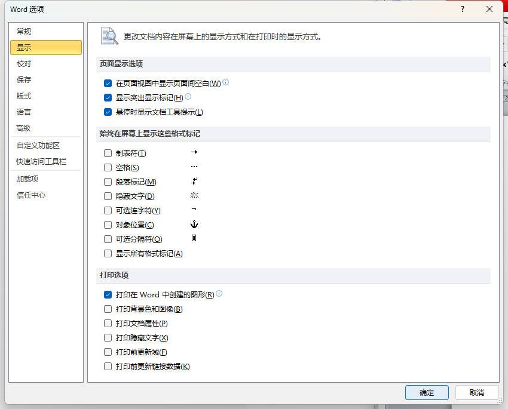Click the 打印选项 section heading
This screenshot has height=409, width=508.
114,275
